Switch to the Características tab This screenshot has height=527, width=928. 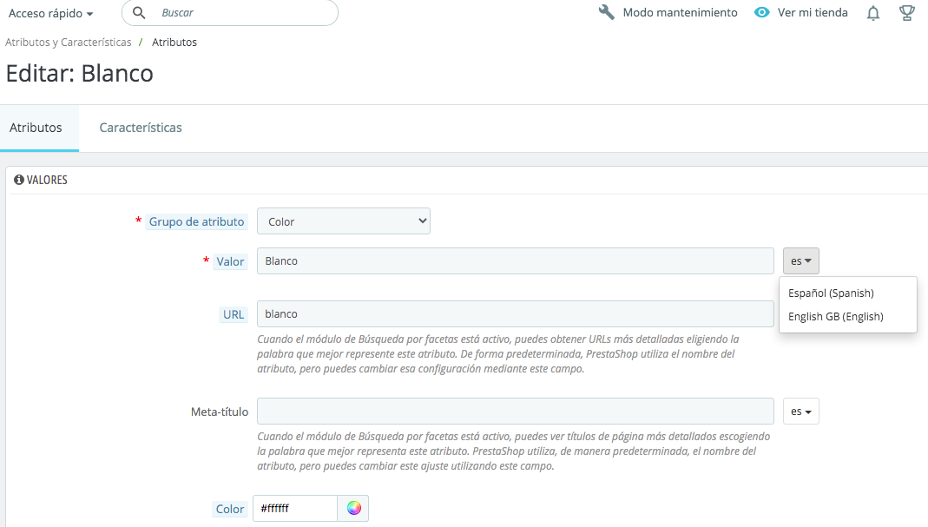click(141, 128)
